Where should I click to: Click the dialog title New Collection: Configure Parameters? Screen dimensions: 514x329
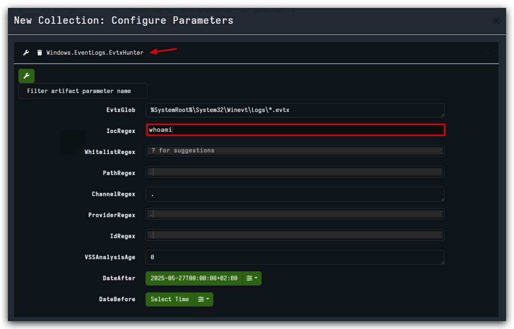[x=124, y=20]
